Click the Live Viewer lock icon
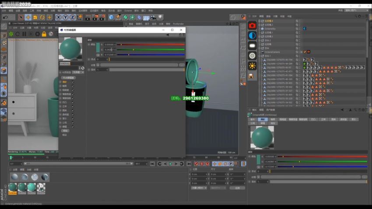 click(x=44, y=34)
